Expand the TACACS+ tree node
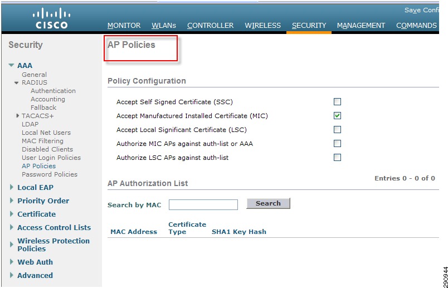 coord(18,116)
